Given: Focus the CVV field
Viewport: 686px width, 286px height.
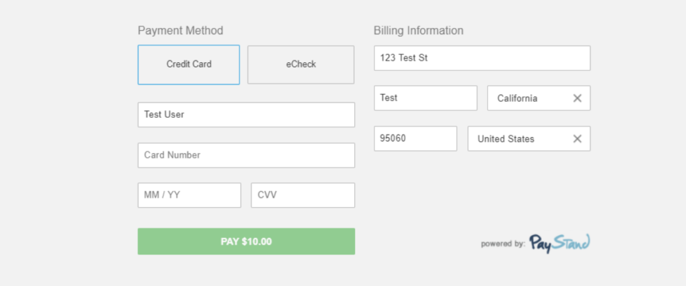Looking at the screenshot, I should 303,195.
